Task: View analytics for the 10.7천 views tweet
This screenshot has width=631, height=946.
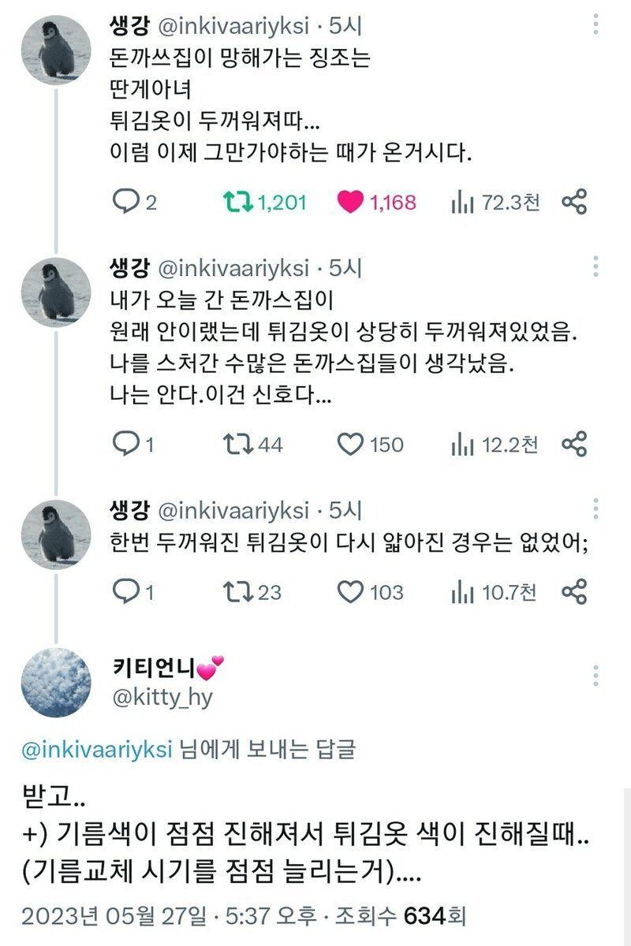Action: [x=461, y=591]
